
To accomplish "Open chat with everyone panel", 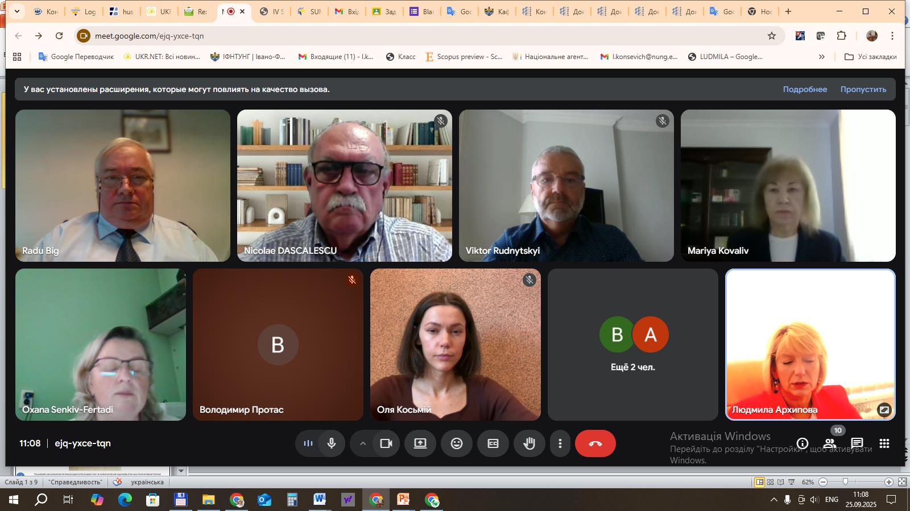I will tap(857, 443).
